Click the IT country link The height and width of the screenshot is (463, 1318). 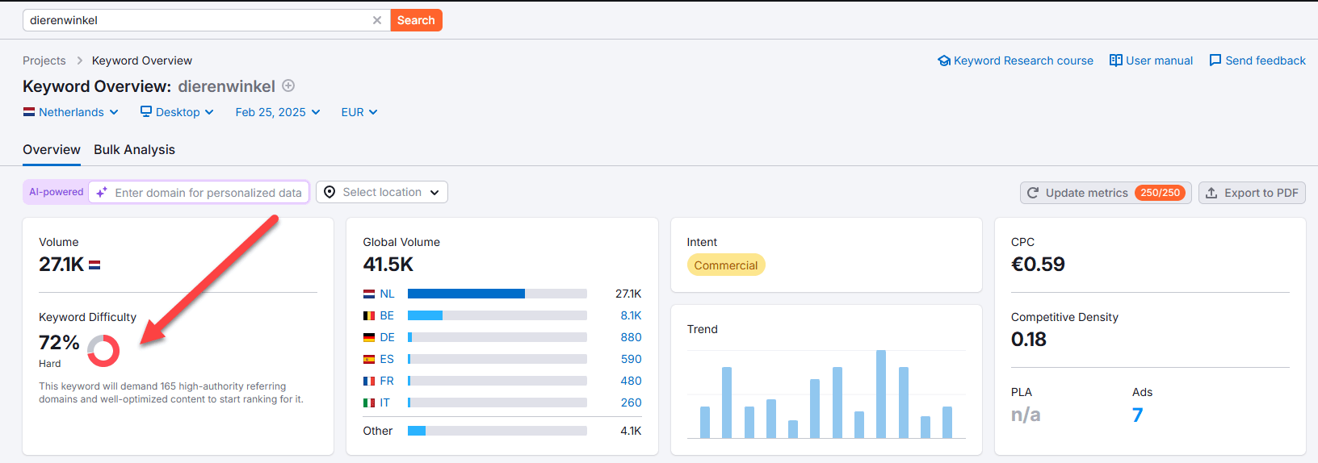click(x=385, y=403)
